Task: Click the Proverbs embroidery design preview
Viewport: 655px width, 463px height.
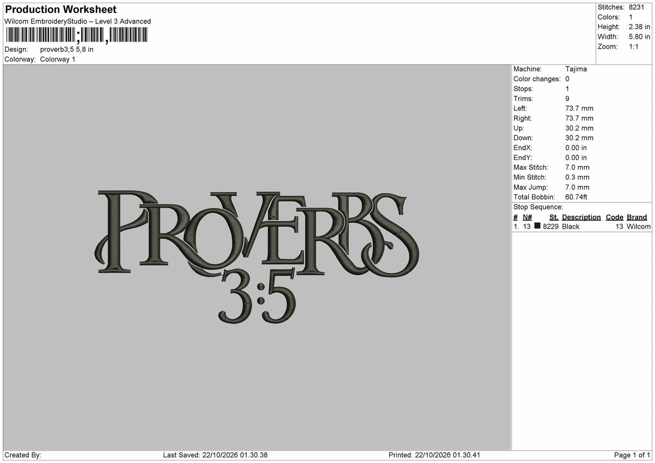Action: 257,257
